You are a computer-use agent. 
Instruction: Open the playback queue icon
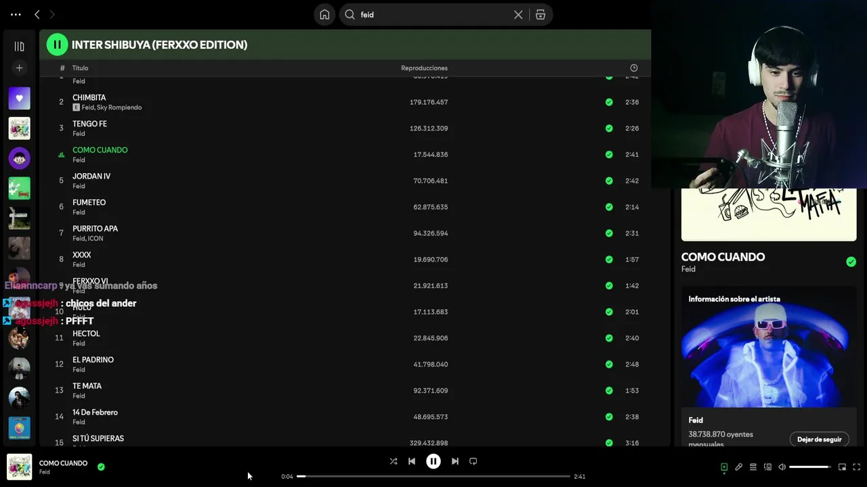(753, 467)
